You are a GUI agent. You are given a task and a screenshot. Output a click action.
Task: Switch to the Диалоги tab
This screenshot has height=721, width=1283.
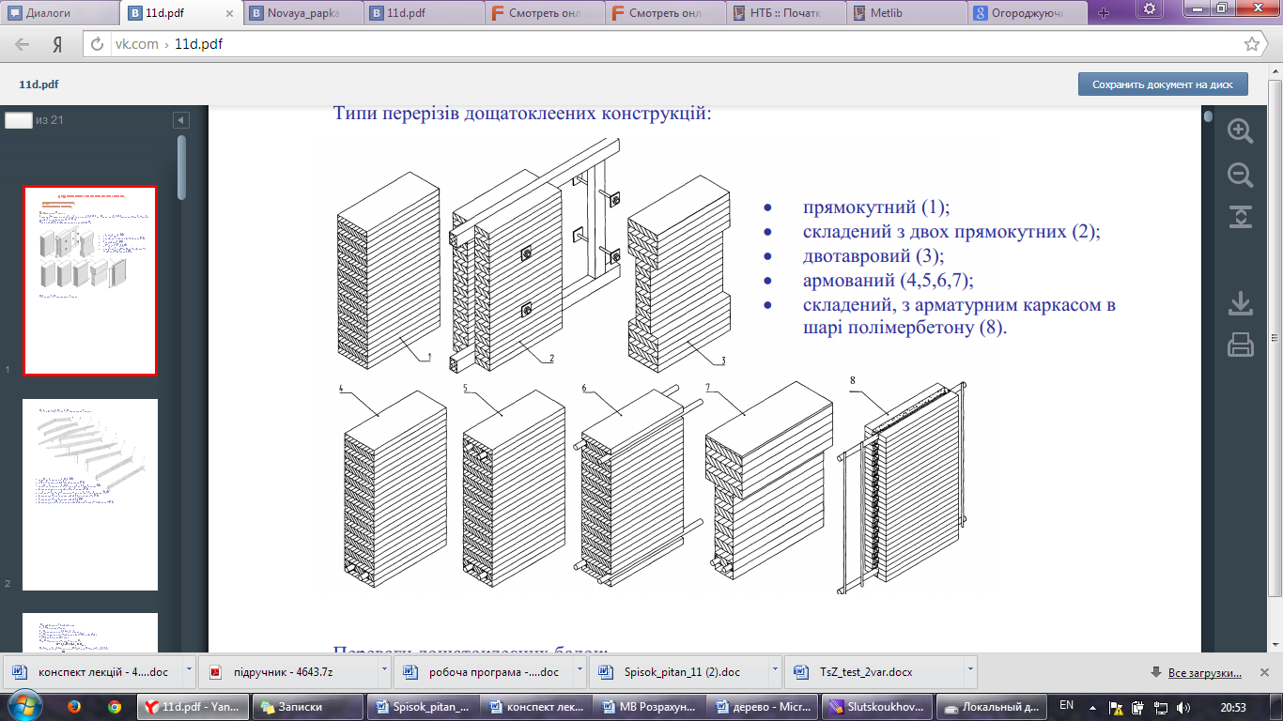point(58,13)
